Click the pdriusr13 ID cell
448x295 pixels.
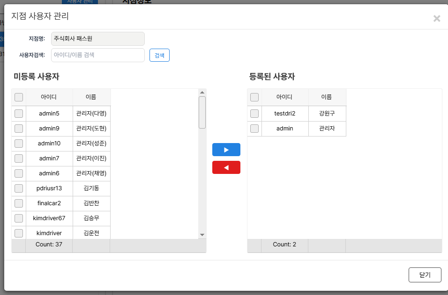pyautogui.click(x=49, y=188)
